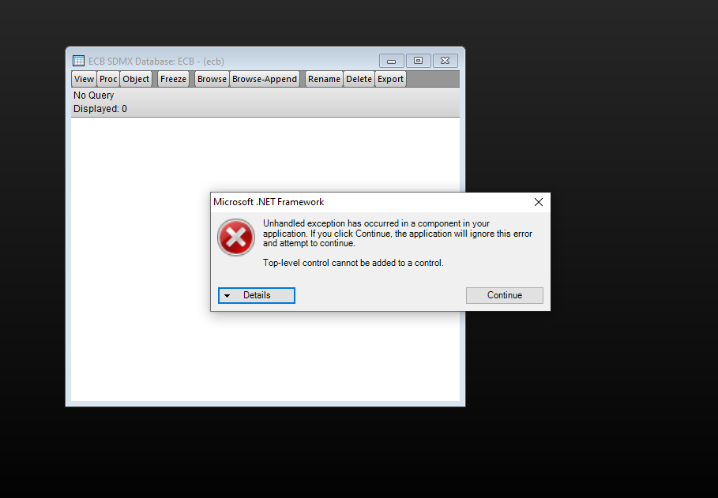This screenshot has height=498, width=718.
Task: Click the Rename toolbar button
Action: pyautogui.click(x=324, y=79)
